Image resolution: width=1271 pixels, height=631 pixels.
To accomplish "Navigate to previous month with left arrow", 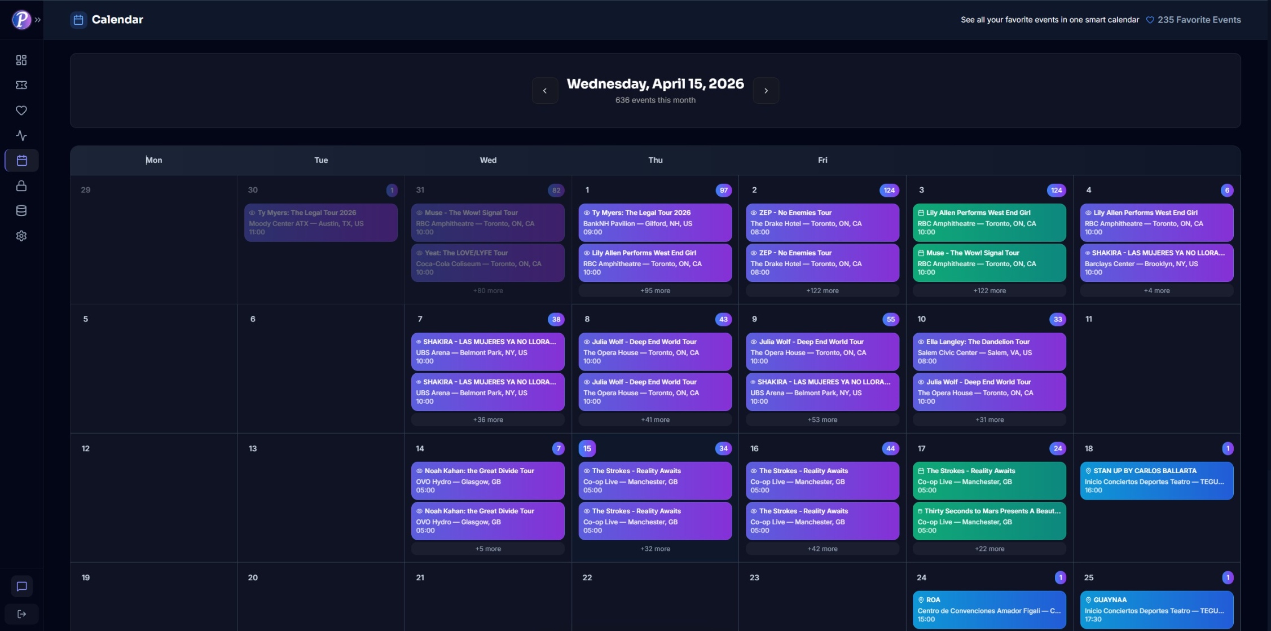I will 544,90.
